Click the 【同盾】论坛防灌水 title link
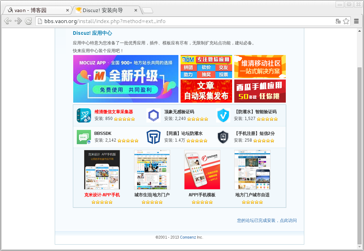The image size is (364, 251). (183, 133)
